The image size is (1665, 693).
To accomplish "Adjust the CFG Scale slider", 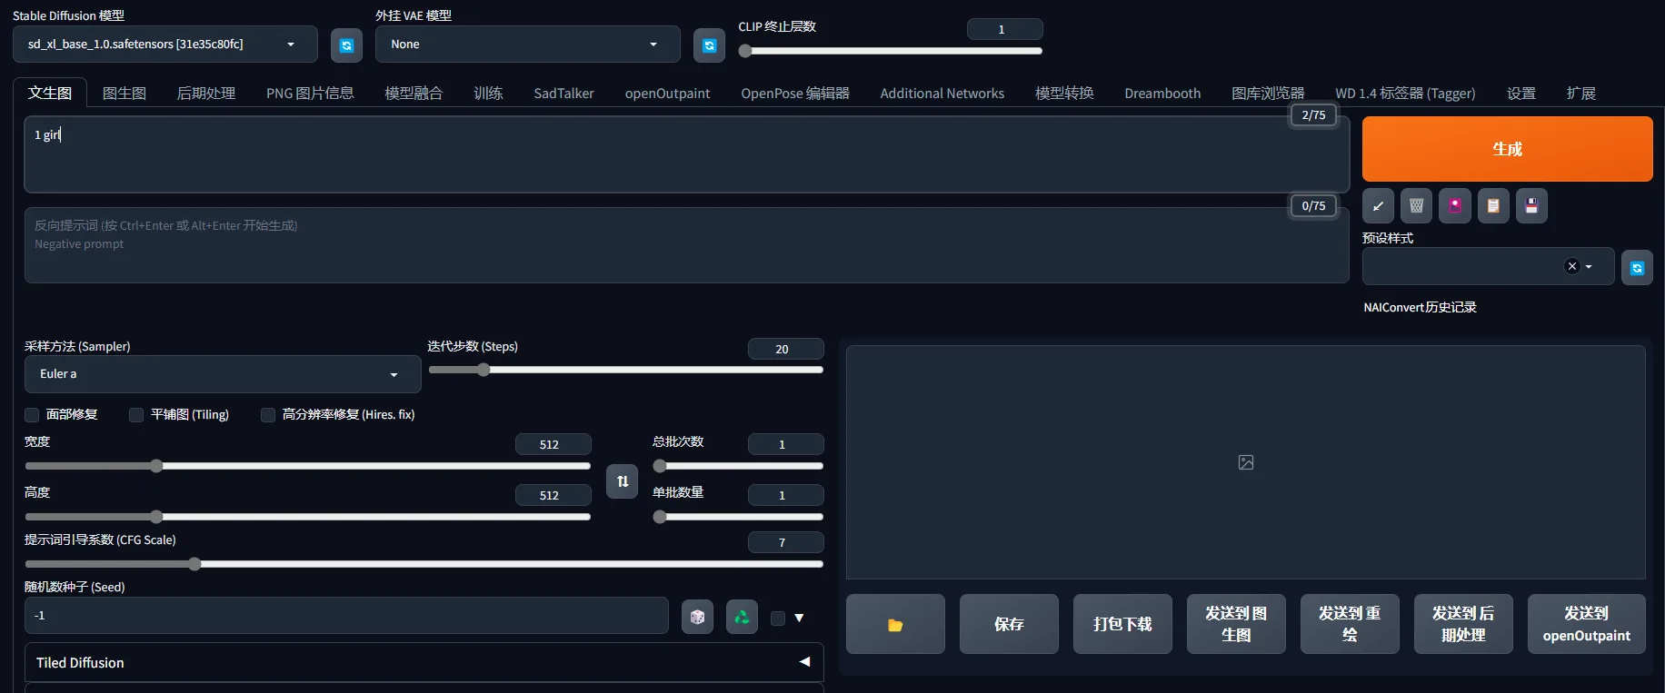I will pyautogui.click(x=424, y=564).
